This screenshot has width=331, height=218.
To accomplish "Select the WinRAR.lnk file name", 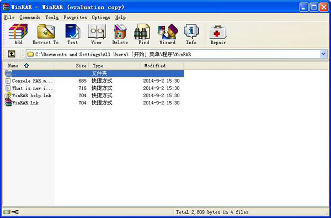I will pos(25,103).
